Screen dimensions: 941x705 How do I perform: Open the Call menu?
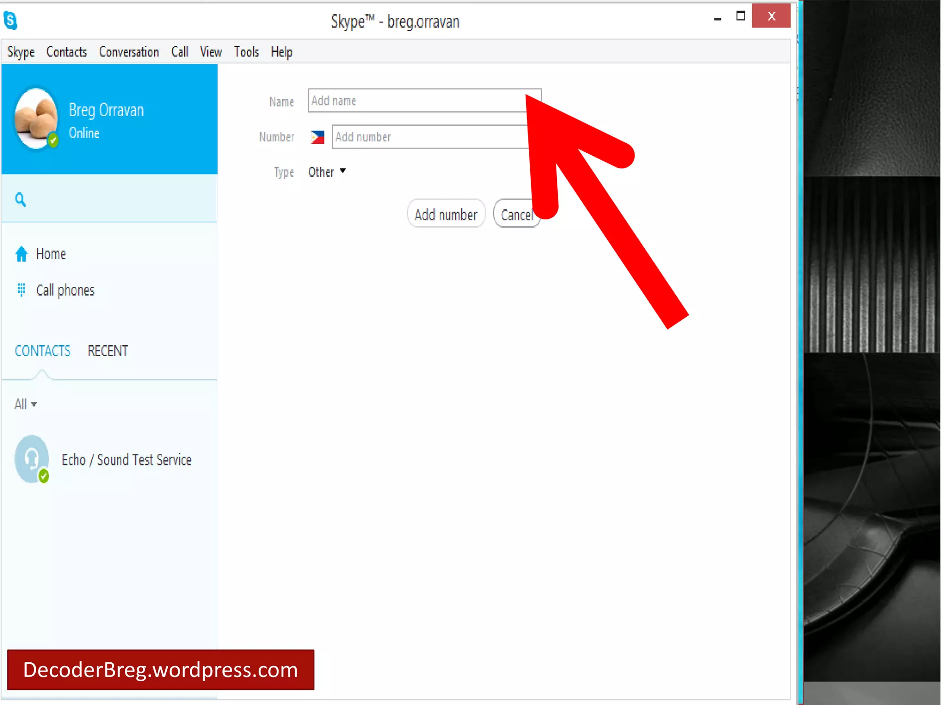coord(180,52)
